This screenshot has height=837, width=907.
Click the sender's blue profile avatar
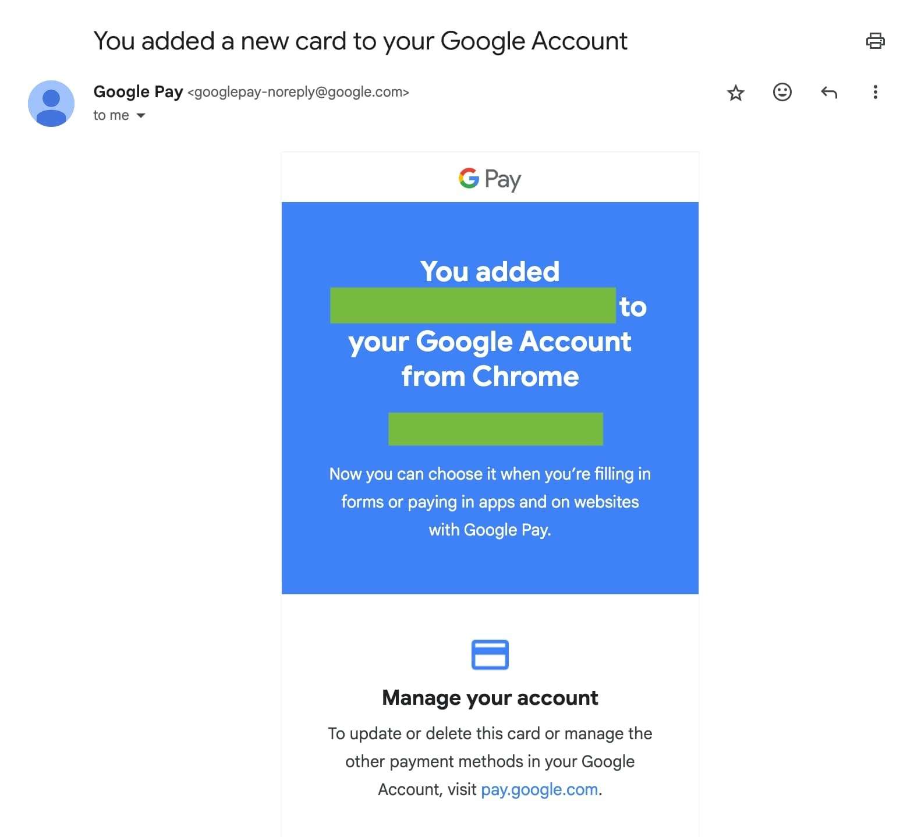[x=51, y=104]
